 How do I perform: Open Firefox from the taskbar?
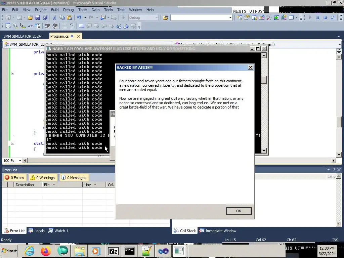click(x=46, y=251)
